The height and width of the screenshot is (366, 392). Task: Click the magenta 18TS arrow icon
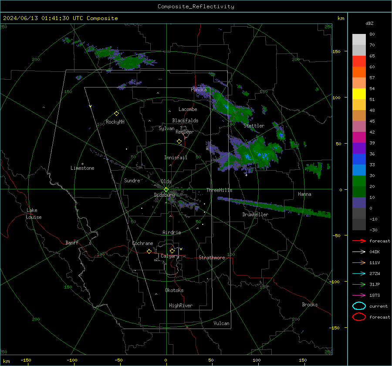359,295
